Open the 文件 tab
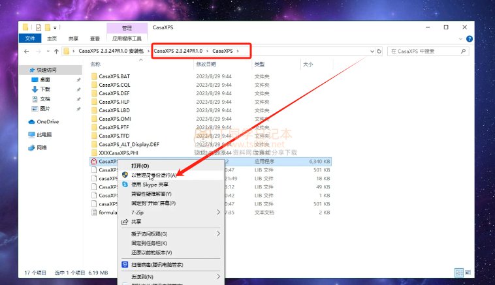The image size is (495, 285). (30, 38)
